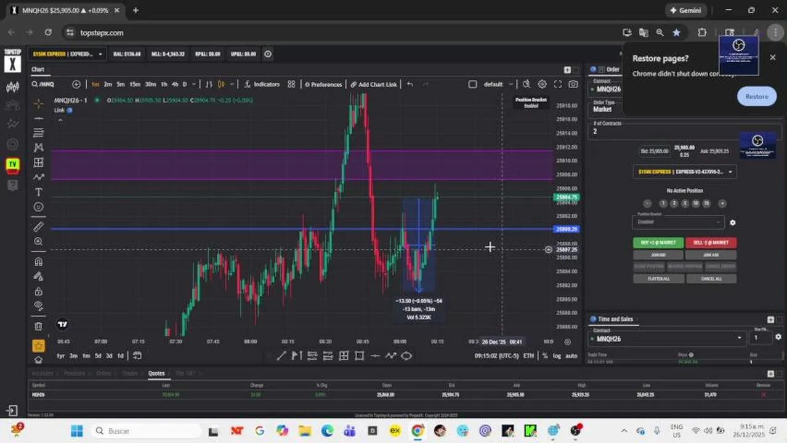Select the Text annotation tool
Screen dimensions: 787x443
[38, 193]
